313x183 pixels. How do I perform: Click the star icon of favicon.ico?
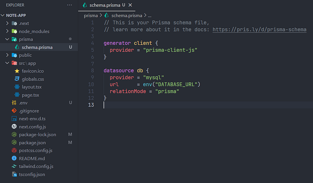click(17, 71)
